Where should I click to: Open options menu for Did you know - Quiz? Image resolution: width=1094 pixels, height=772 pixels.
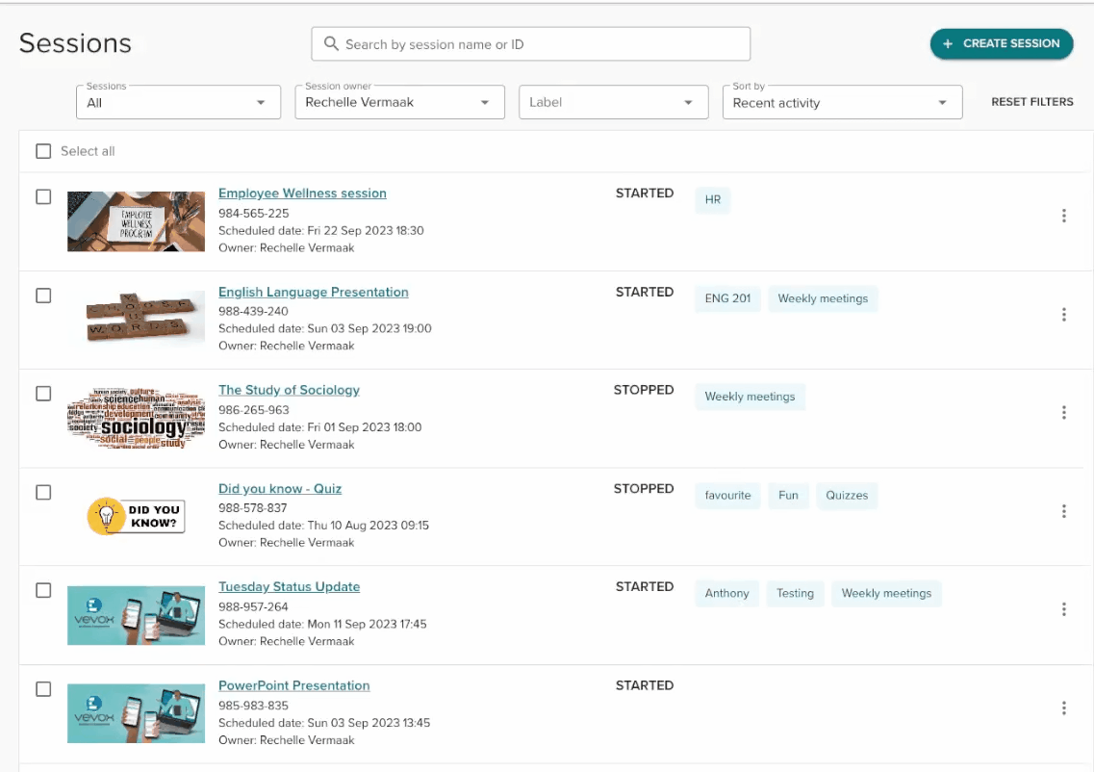[1063, 511]
